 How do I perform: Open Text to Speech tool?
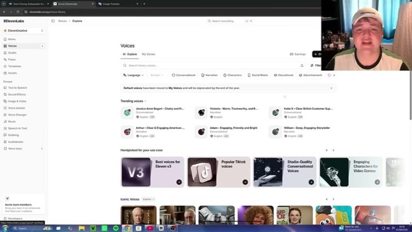[17, 88]
